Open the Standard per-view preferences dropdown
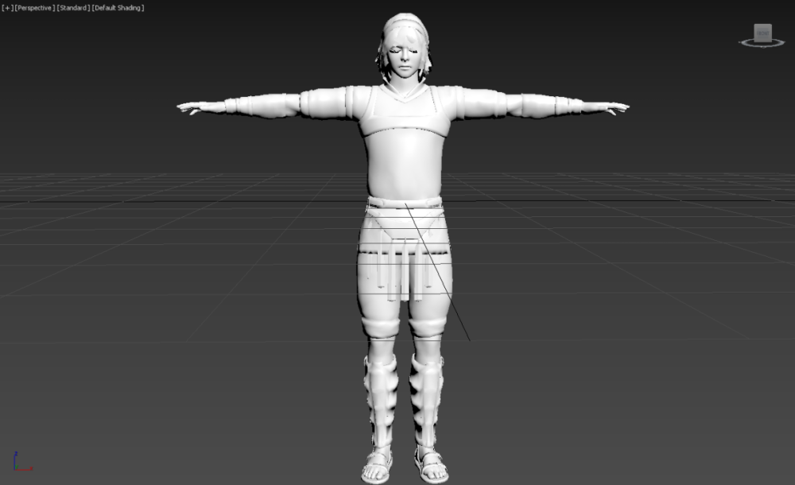 (x=72, y=7)
